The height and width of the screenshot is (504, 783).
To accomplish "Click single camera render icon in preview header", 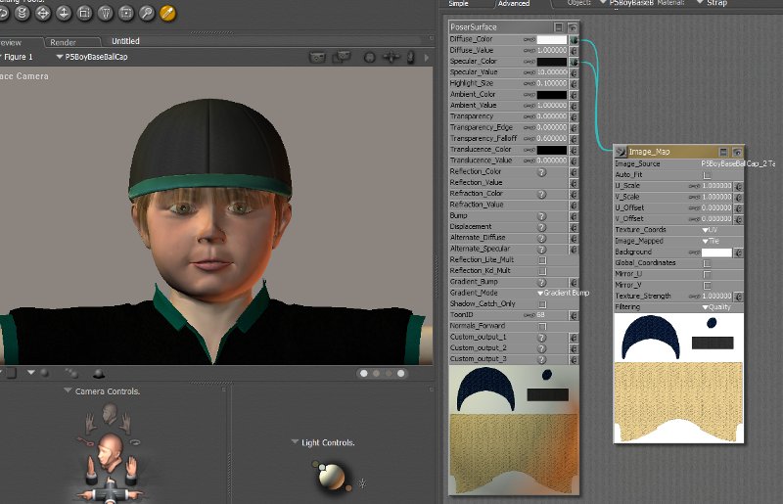I will point(317,58).
